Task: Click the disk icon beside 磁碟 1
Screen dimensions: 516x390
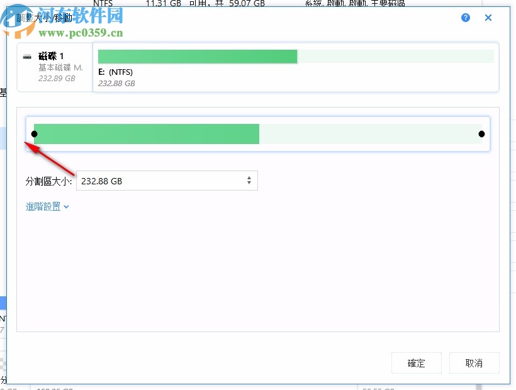Action: tap(28, 55)
